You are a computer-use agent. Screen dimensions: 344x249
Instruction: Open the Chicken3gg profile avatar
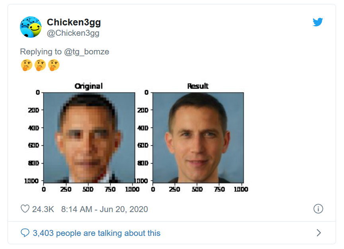point(31,27)
